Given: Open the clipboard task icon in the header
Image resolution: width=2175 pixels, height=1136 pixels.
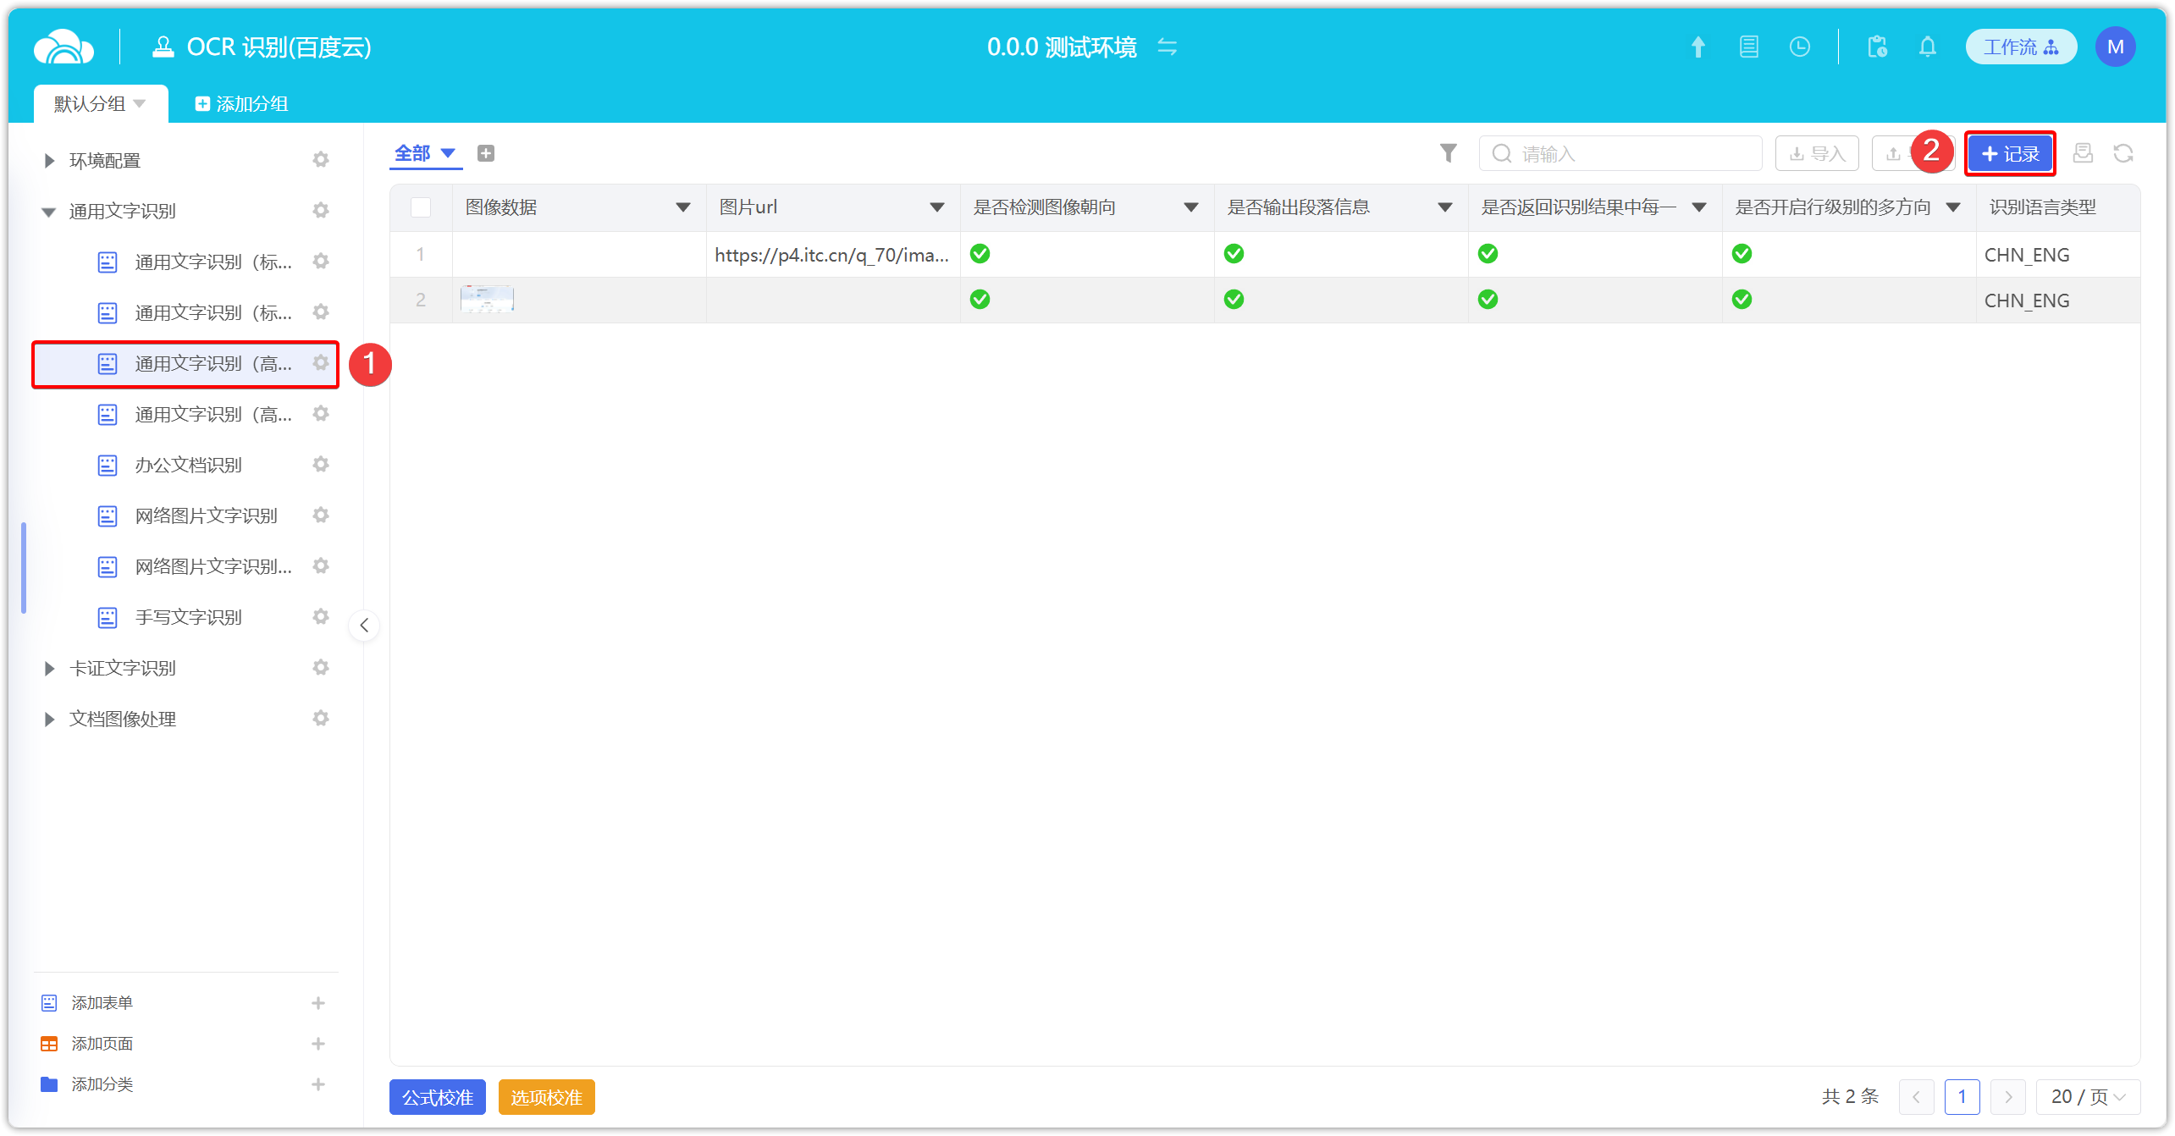Looking at the screenshot, I should 1877,47.
